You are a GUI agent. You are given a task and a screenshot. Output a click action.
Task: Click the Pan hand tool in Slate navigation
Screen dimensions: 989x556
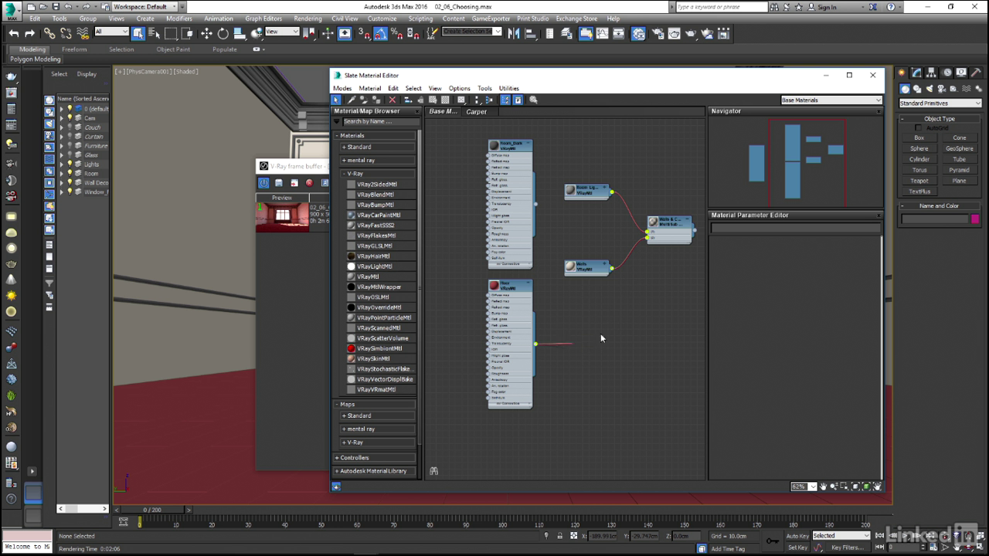823,486
